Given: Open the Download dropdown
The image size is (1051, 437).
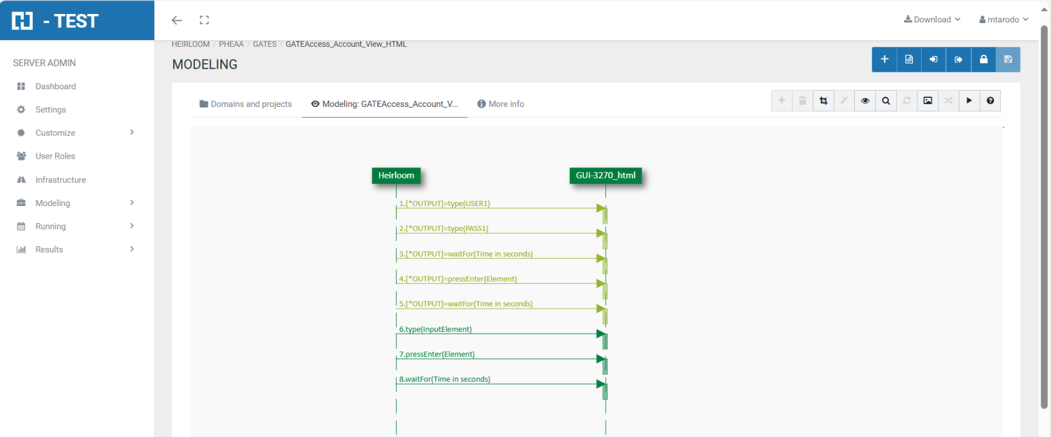Looking at the screenshot, I should click(x=932, y=19).
